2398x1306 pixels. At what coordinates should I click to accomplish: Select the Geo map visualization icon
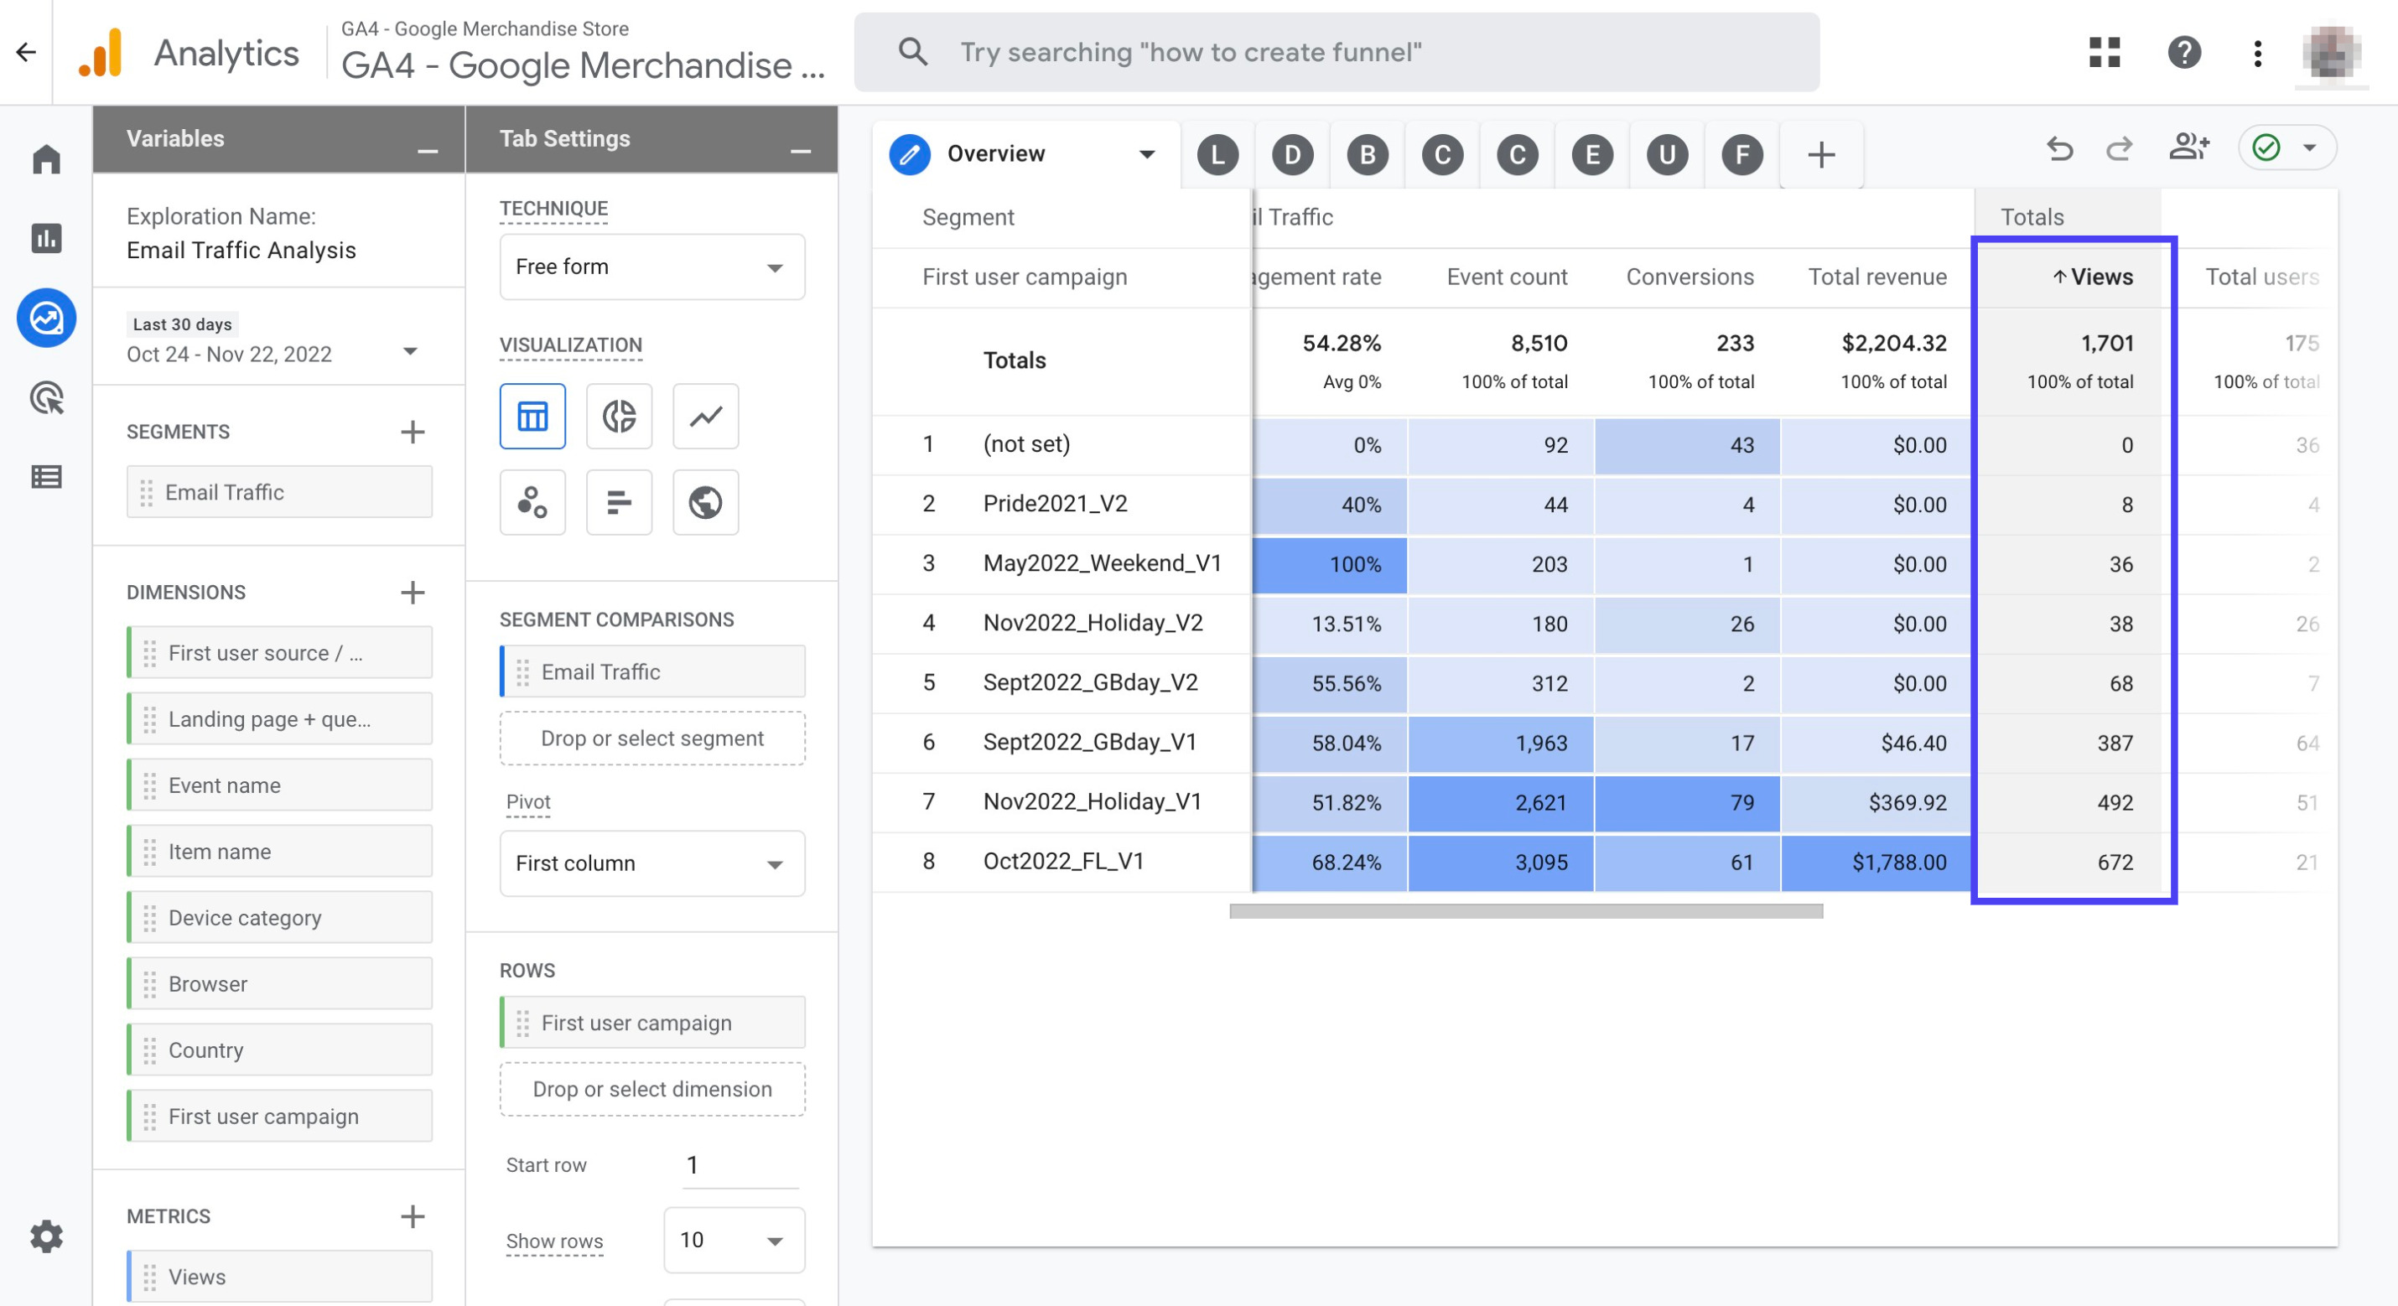tap(706, 503)
